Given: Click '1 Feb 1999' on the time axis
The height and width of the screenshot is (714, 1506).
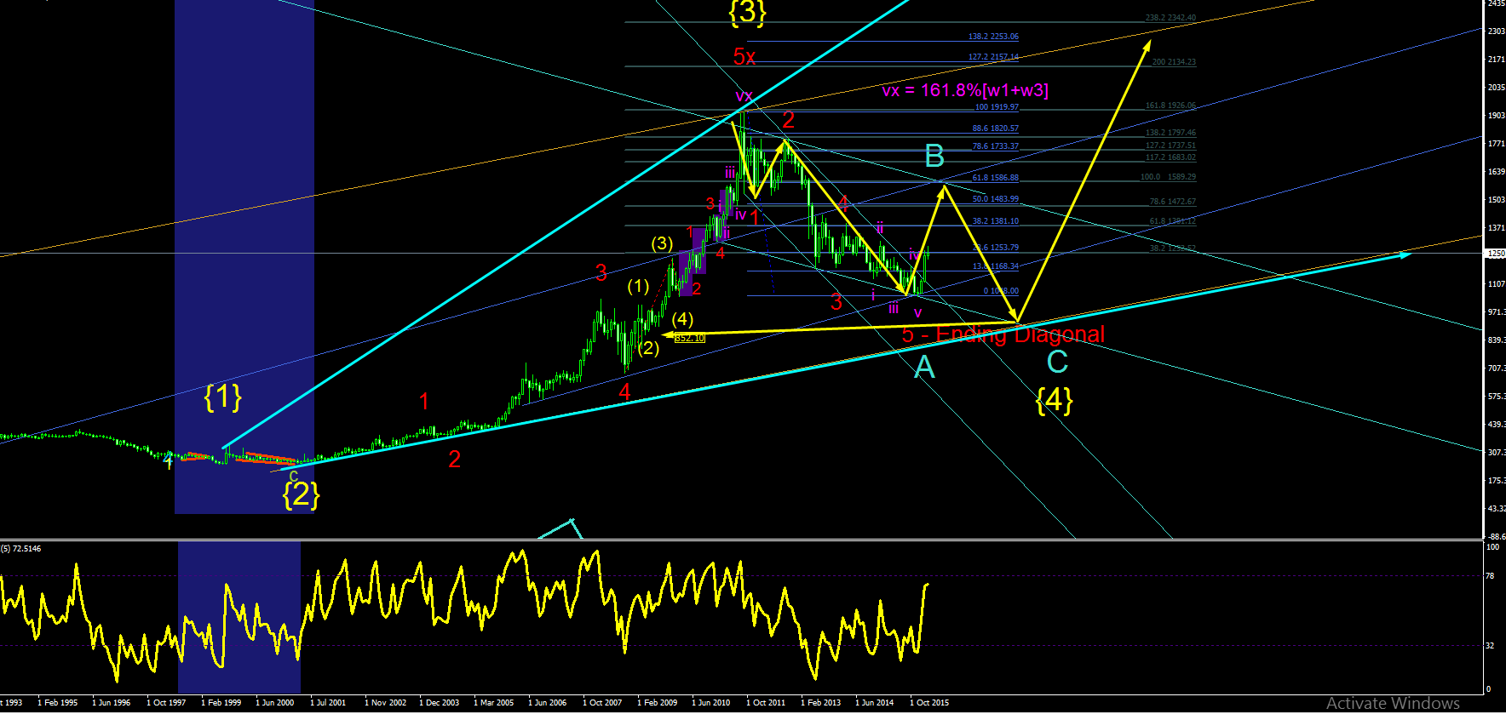Looking at the screenshot, I should pyautogui.click(x=221, y=703).
